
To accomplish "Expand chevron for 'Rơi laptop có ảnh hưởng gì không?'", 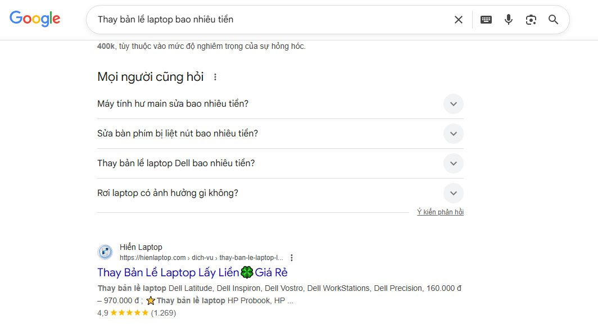I will (x=454, y=193).
